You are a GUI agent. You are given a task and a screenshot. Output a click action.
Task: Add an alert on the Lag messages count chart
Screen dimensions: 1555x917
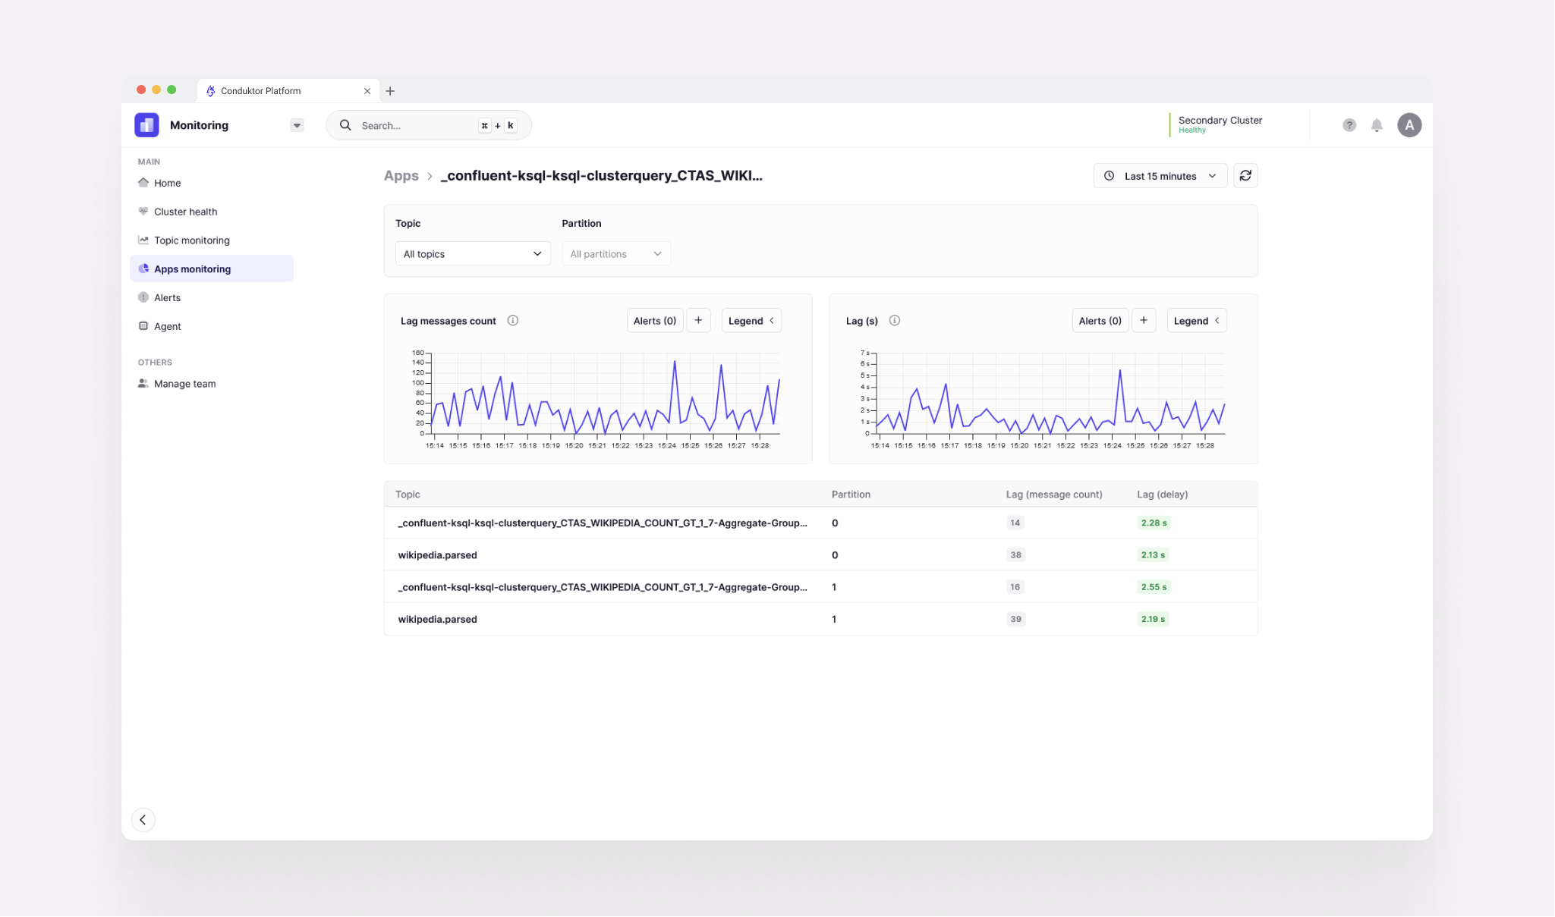tap(698, 321)
